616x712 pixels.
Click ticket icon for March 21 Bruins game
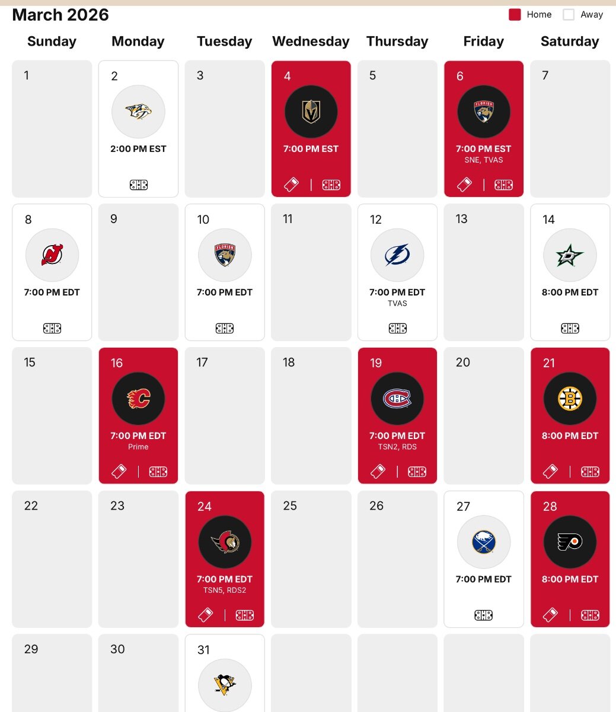550,472
